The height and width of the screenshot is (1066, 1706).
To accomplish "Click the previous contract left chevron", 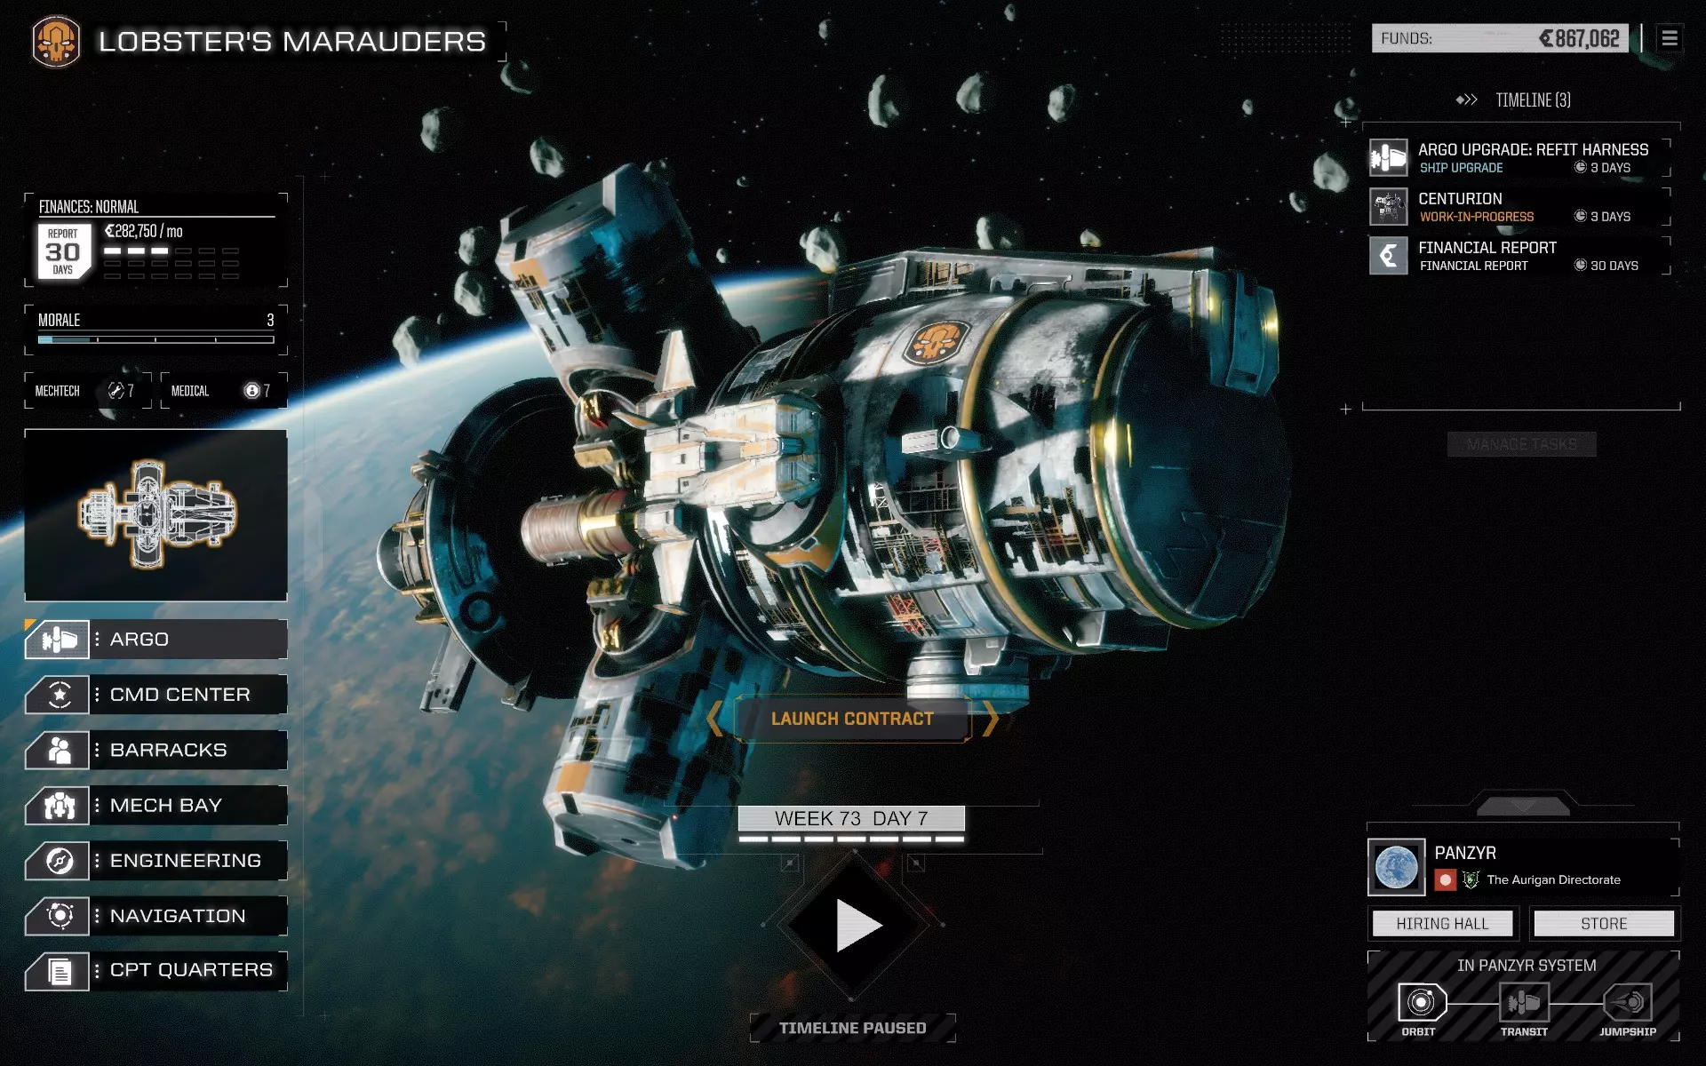I will pyautogui.click(x=715, y=718).
